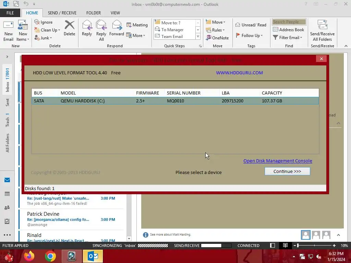Screen dimensions: 351x263
Task: Open the More respond options
Action: [x=136, y=35]
